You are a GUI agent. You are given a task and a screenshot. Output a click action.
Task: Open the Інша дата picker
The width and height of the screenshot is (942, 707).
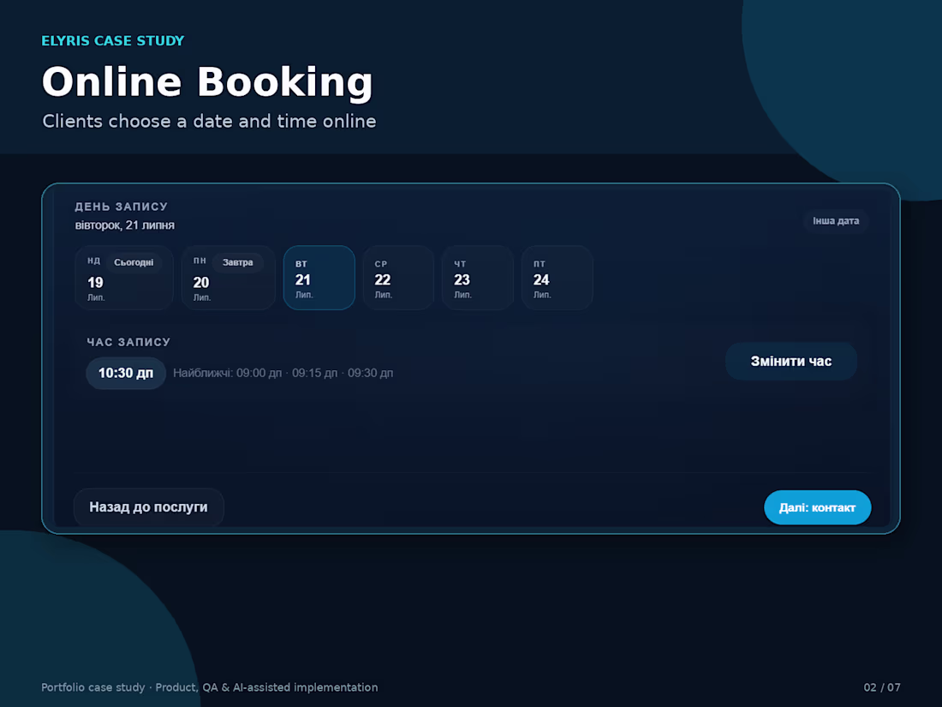tap(836, 220)
